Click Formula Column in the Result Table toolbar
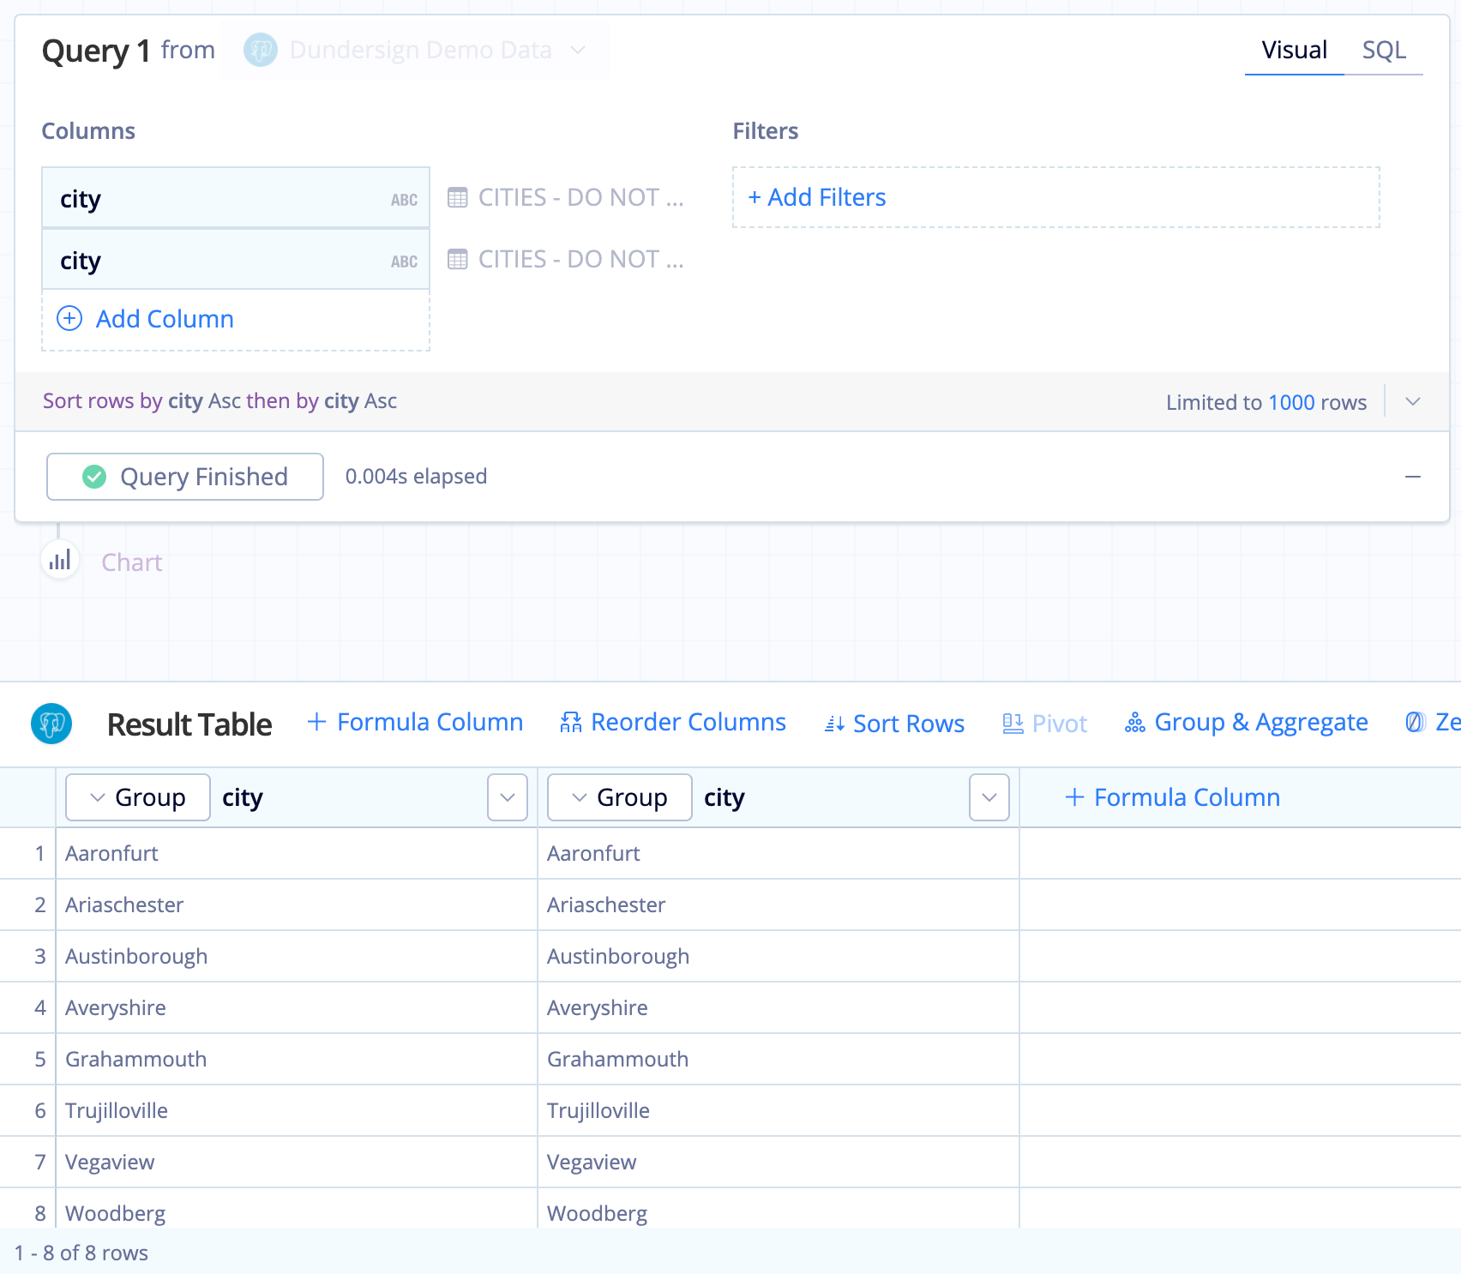 (415, 722)
